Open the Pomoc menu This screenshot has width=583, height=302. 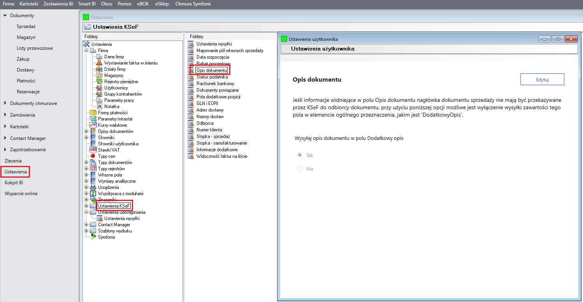coord(125,4)
